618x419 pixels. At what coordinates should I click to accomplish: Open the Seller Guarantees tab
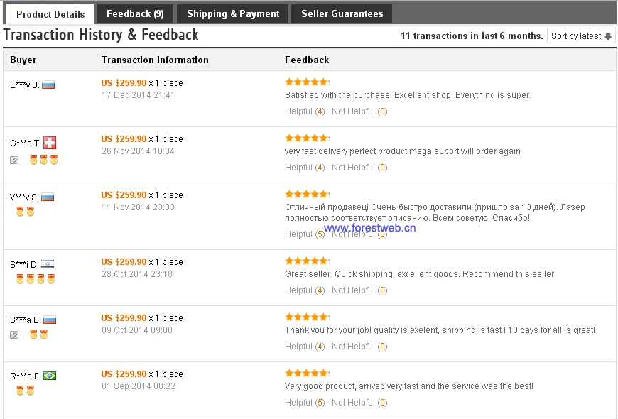pyautogui.click(x=342, y=13)
